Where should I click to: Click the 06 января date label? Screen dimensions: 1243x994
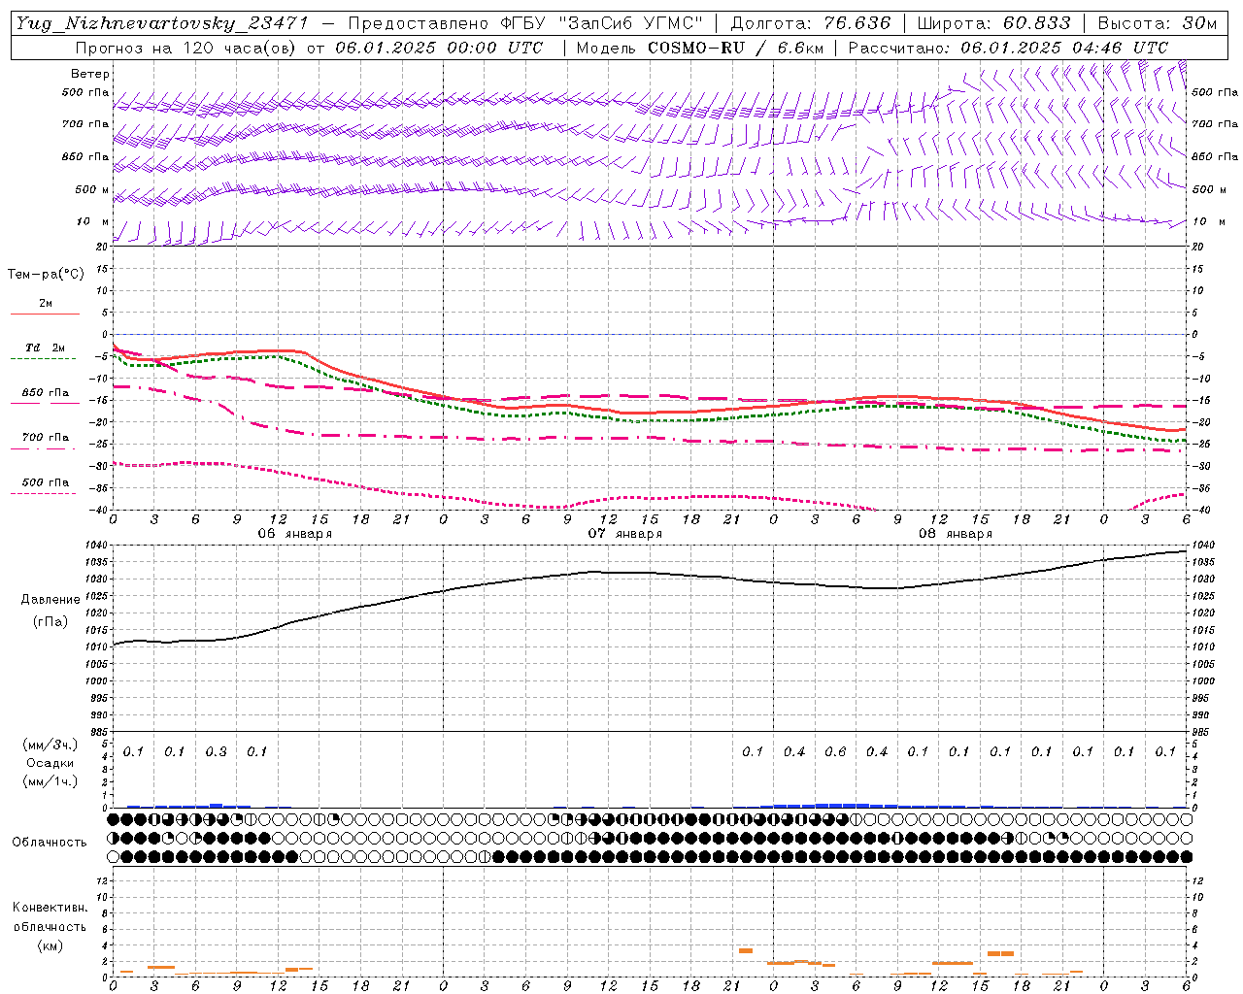click(295, 534)
